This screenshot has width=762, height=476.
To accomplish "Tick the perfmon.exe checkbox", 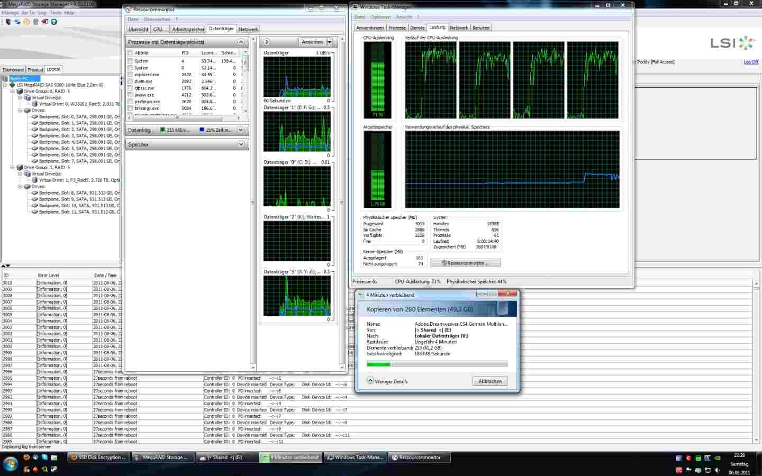I will tap(130, 102).
